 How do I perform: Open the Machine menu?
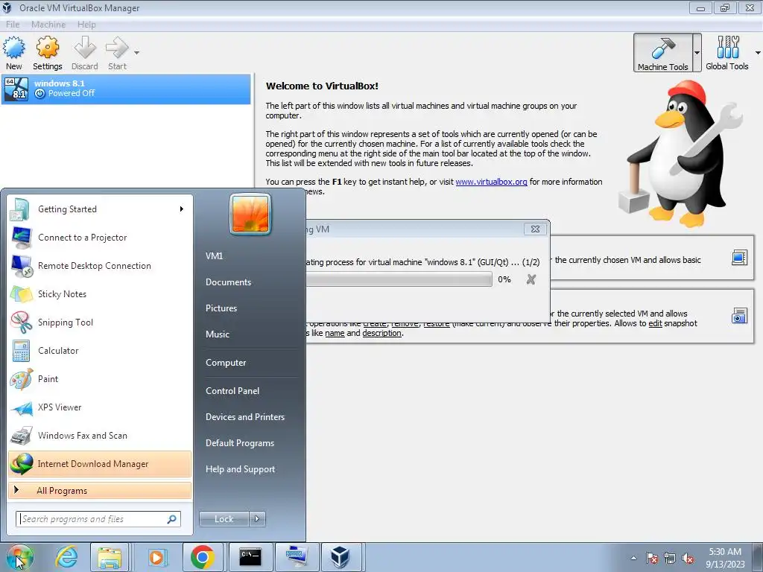(x=48, y=25)
